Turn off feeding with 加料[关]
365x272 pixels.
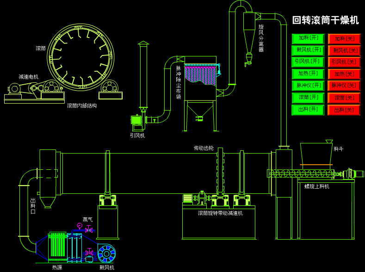click(x=344, y=39)
